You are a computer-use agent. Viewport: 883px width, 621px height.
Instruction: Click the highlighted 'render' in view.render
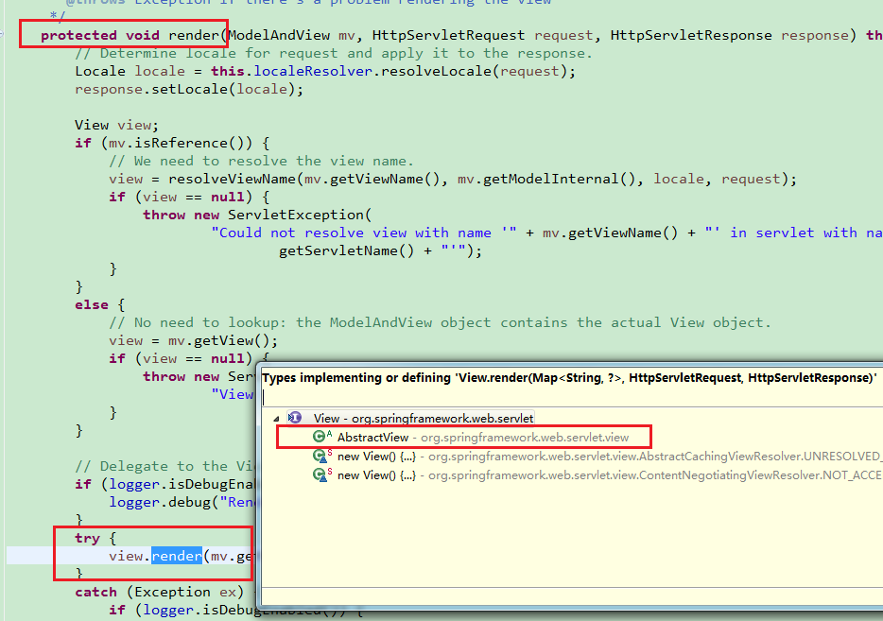tap(177, 557)
